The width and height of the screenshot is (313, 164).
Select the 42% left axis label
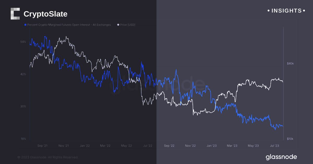pos(23,74)
